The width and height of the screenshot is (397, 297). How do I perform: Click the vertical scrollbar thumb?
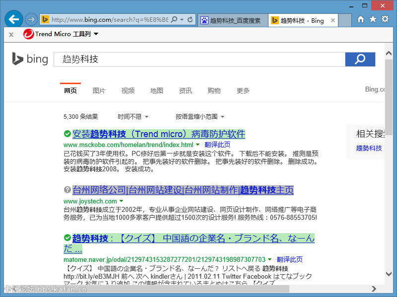[x=389, y=97]
